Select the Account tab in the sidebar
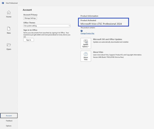 [9, 116]
